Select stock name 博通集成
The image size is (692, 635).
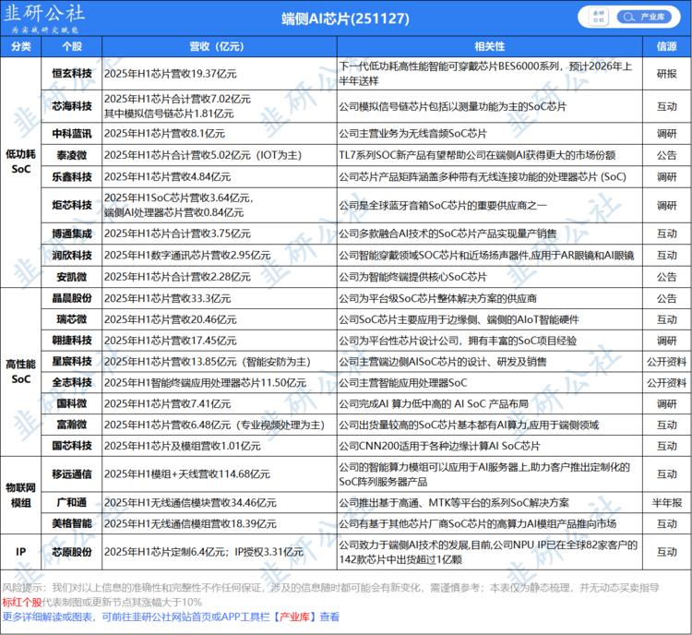point(72,234)
